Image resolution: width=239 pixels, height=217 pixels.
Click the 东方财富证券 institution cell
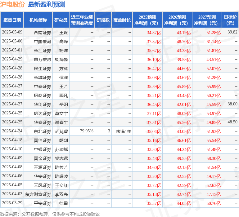pyautogui.click(x=38, y=194)
